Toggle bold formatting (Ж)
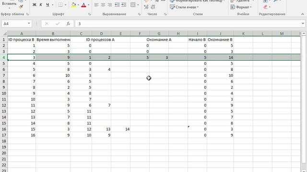 (34, 5)
